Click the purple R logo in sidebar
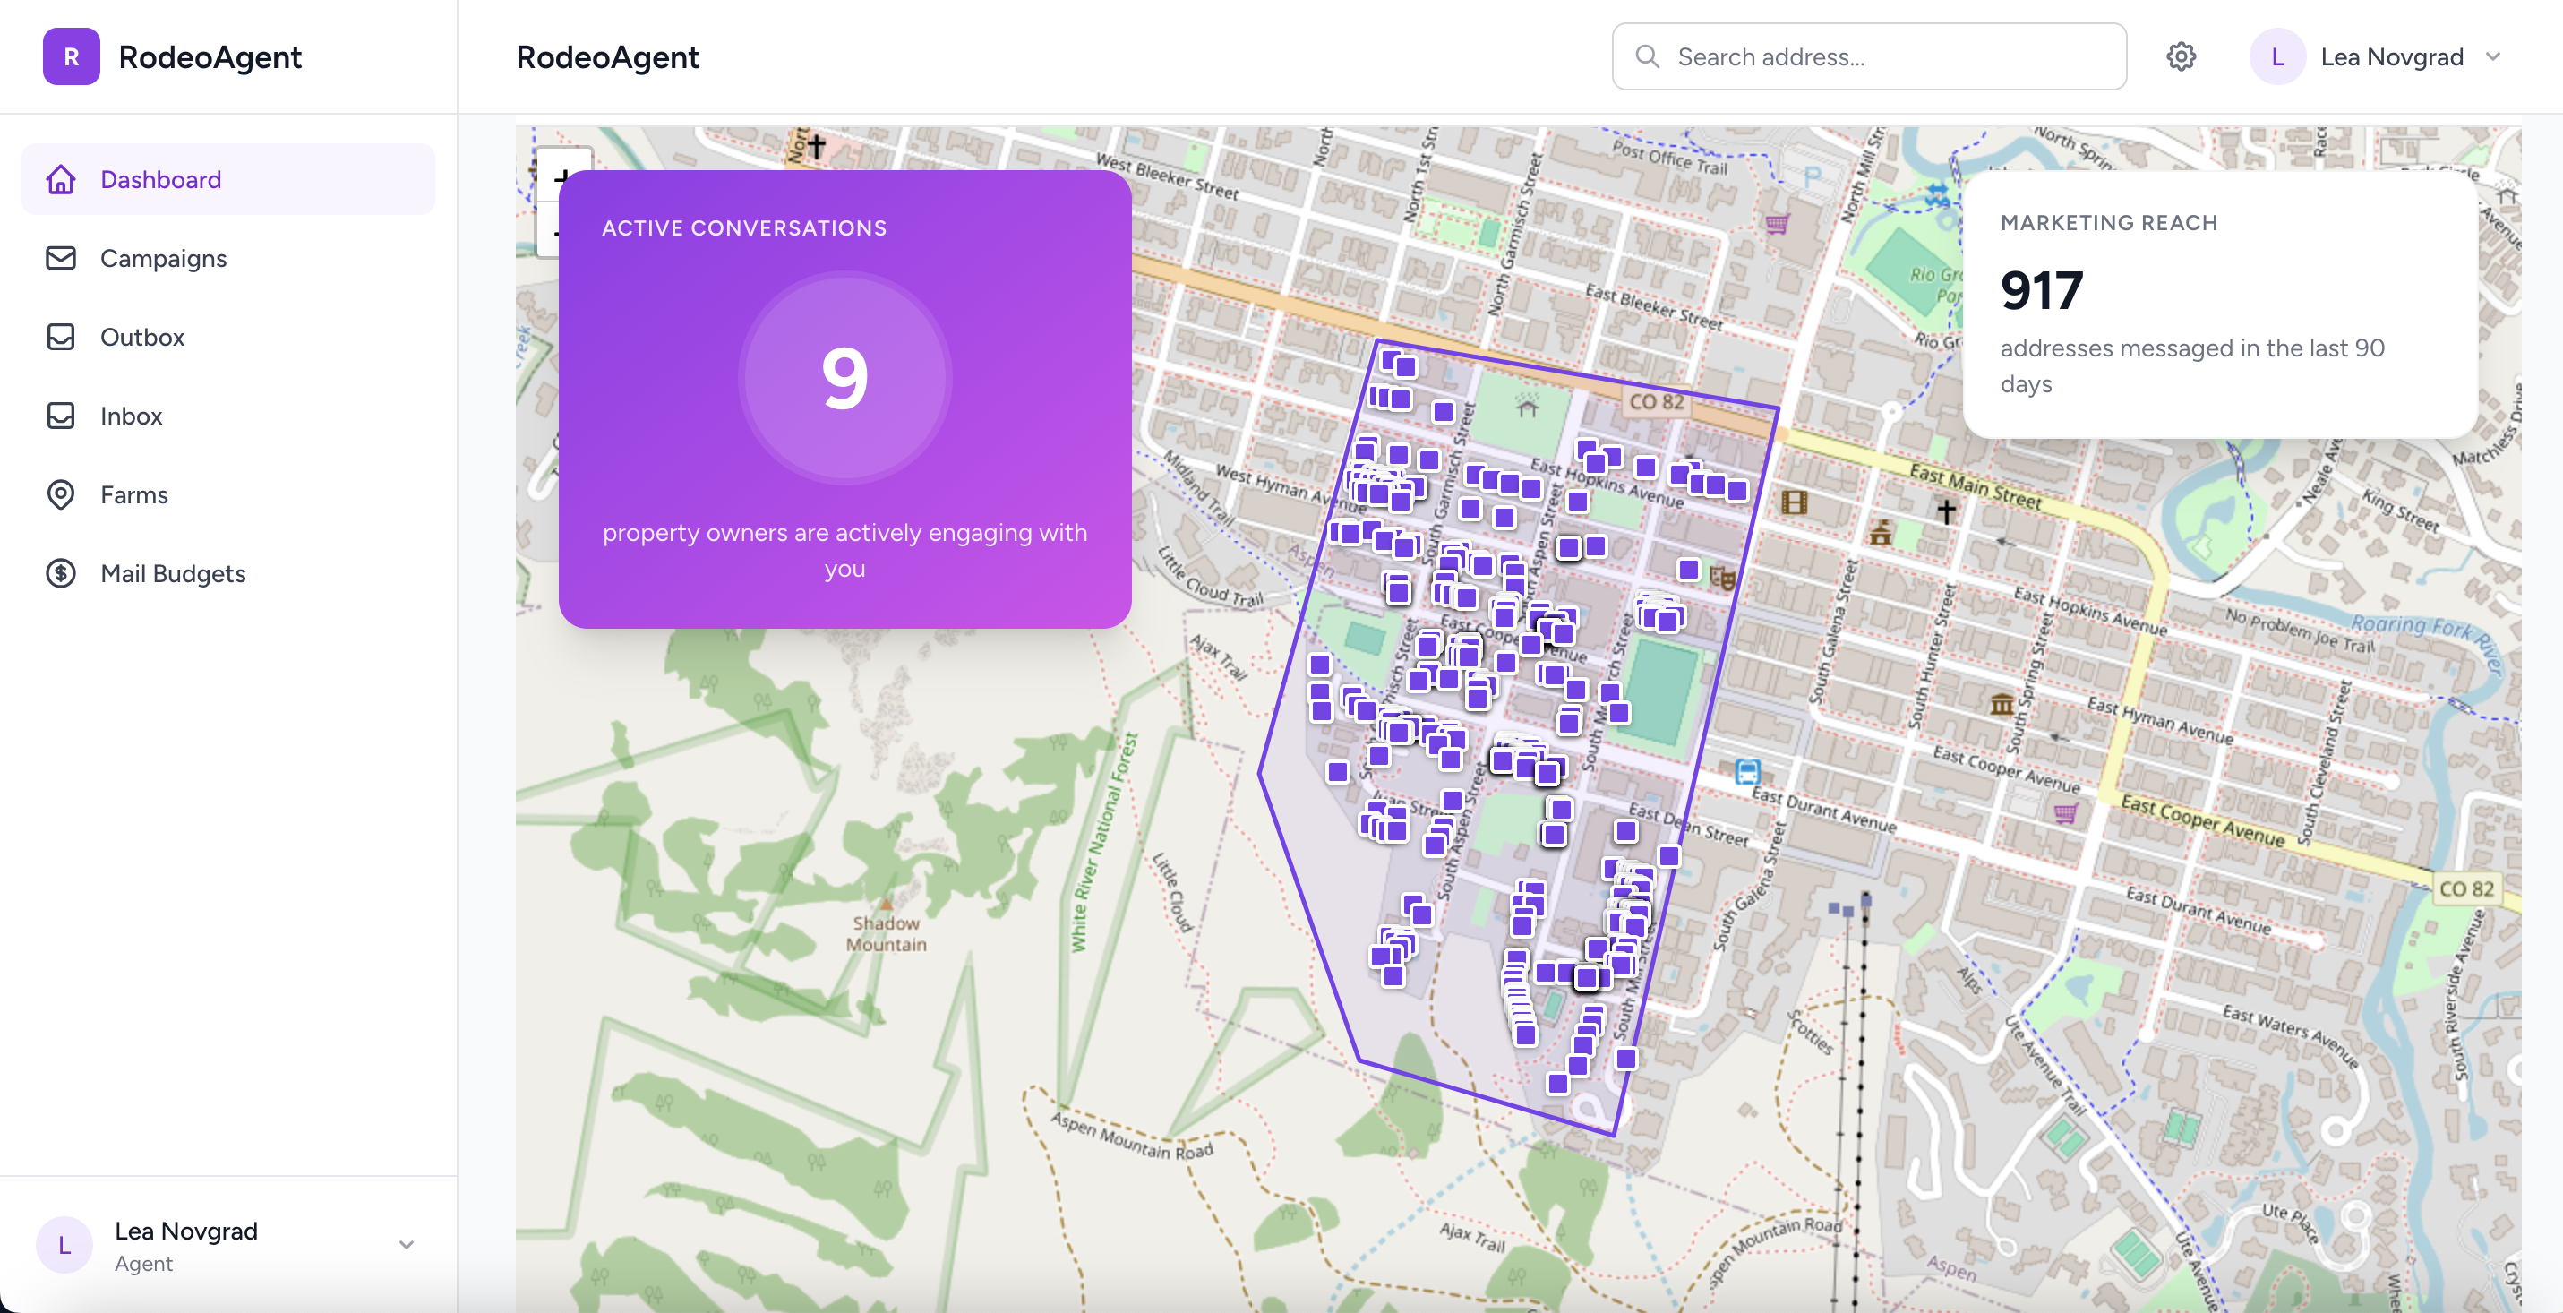 tap(71, 56)
